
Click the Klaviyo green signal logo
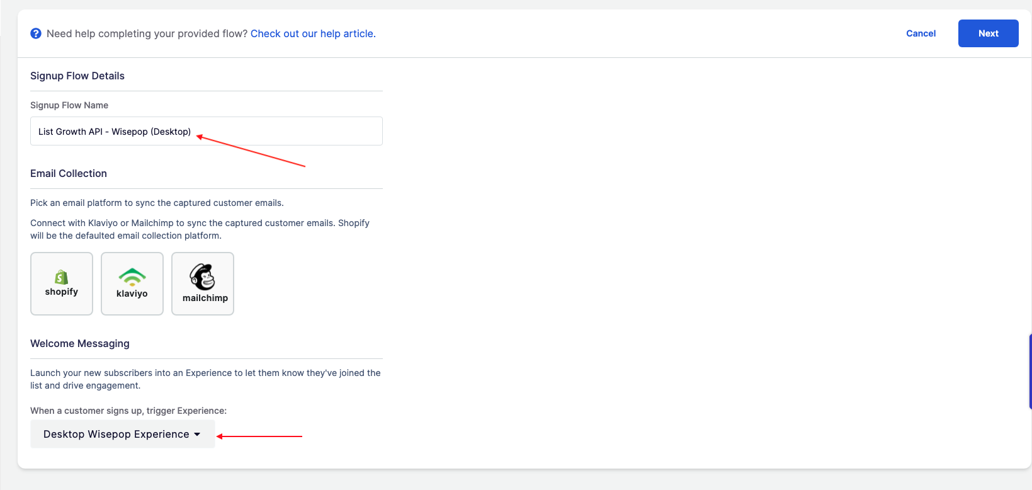click(132, 275)
